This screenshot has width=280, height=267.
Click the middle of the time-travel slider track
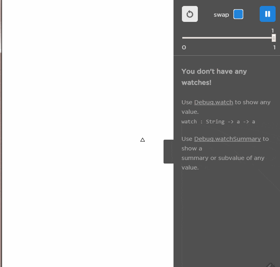[x=228, y=38]
